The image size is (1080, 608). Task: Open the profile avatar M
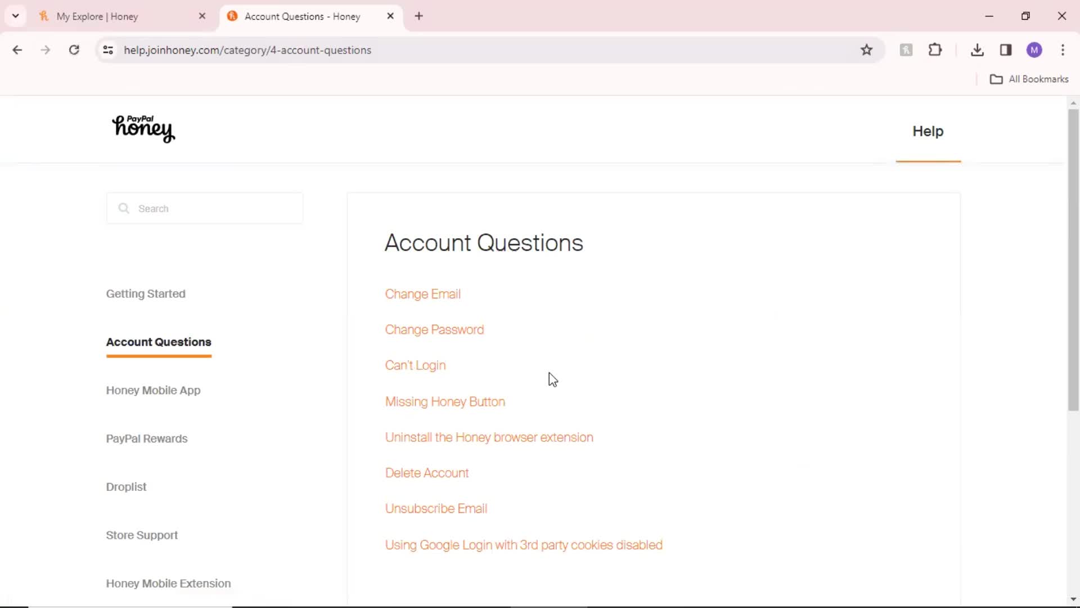[1034, 50]
